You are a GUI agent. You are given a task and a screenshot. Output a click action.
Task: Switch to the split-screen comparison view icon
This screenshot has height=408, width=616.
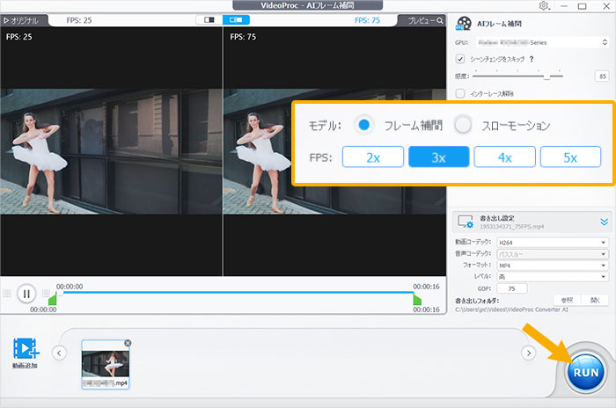pyautogui.click(x=209, y=18)
